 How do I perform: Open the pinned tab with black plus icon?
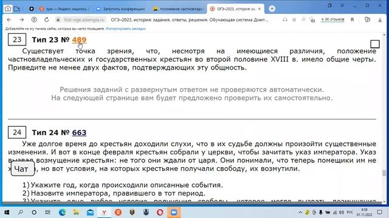click(32, 9)
